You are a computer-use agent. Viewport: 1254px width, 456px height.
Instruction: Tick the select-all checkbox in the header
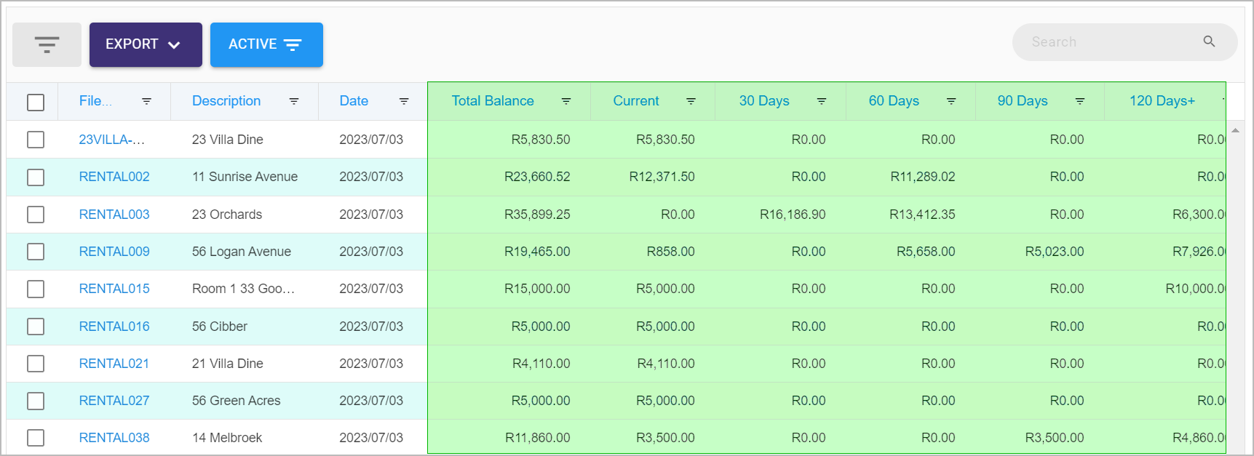tap(36, 103)
